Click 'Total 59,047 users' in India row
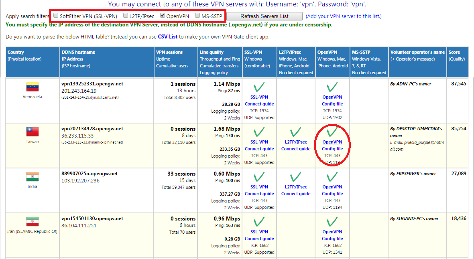 tap(178, 188)
